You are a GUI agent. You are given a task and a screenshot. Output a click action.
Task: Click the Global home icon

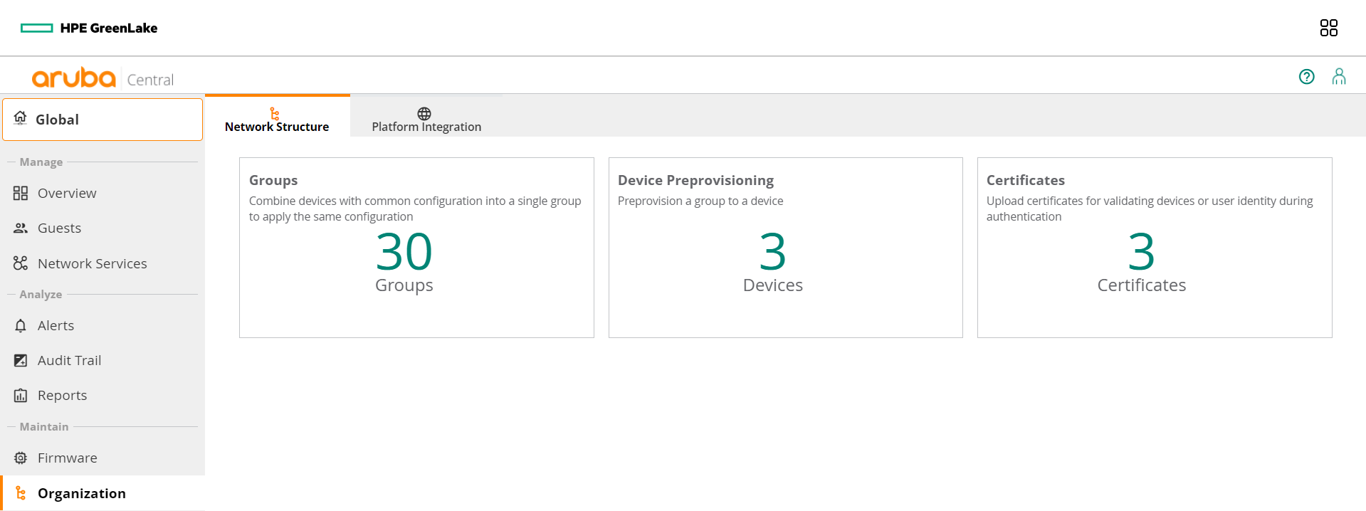(x=21, y=118)
